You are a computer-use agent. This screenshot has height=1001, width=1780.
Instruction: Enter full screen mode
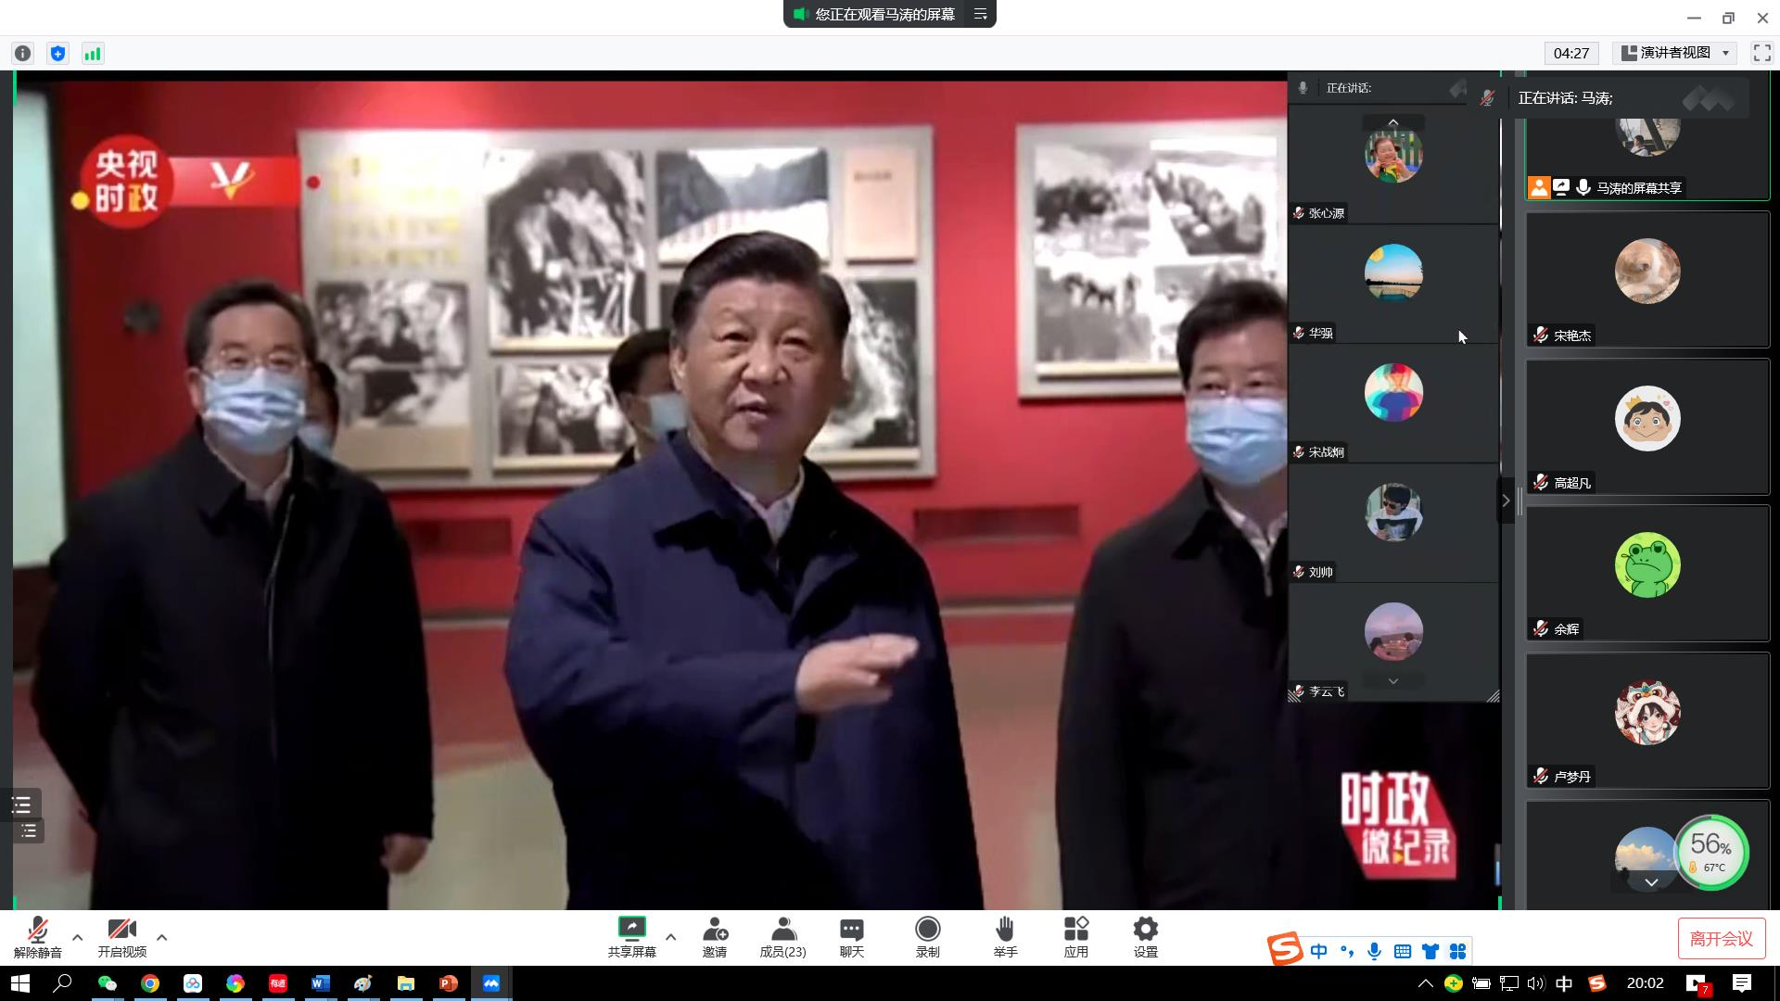(x=1761, y=54)
